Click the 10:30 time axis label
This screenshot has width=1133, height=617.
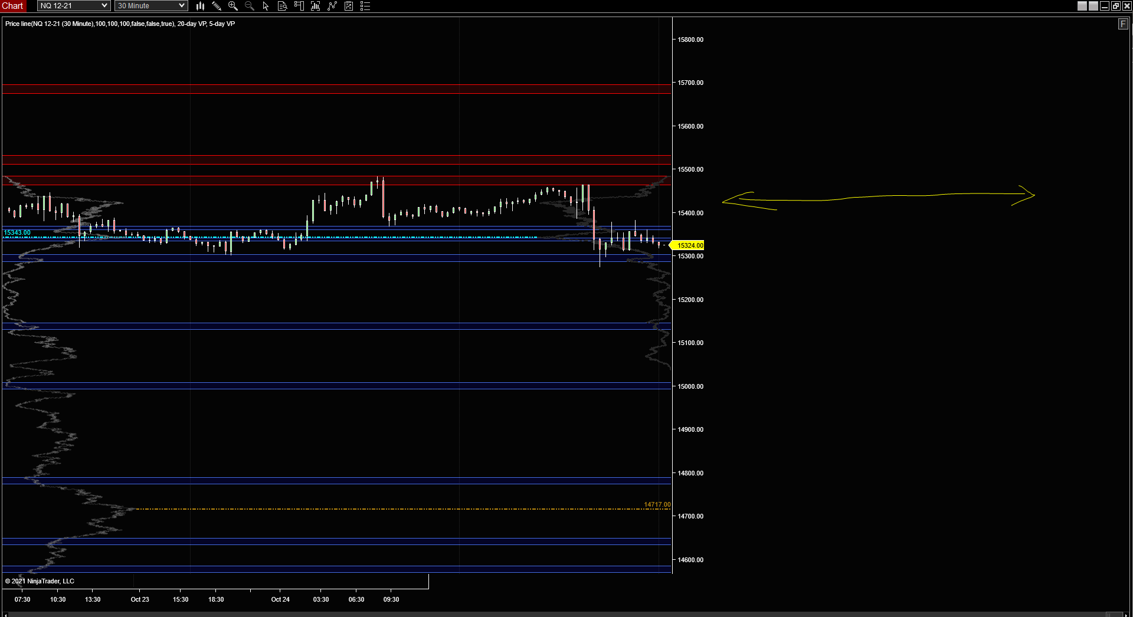(58, 599)
